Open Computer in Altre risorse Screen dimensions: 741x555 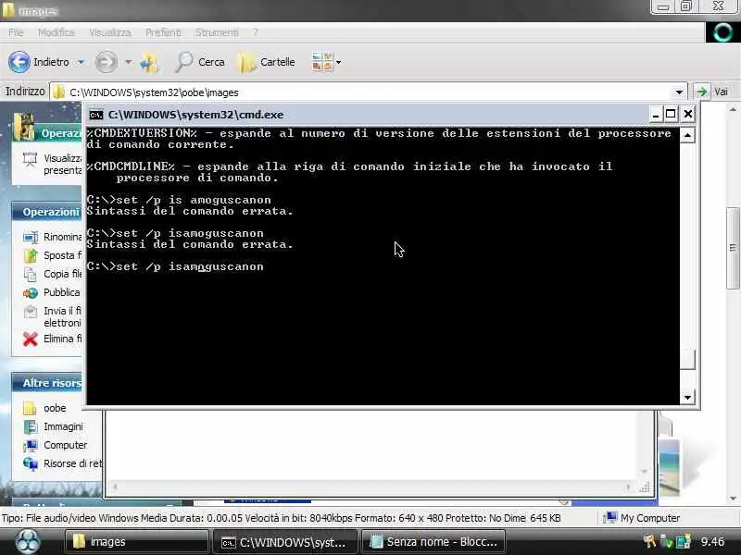(56, 445)
